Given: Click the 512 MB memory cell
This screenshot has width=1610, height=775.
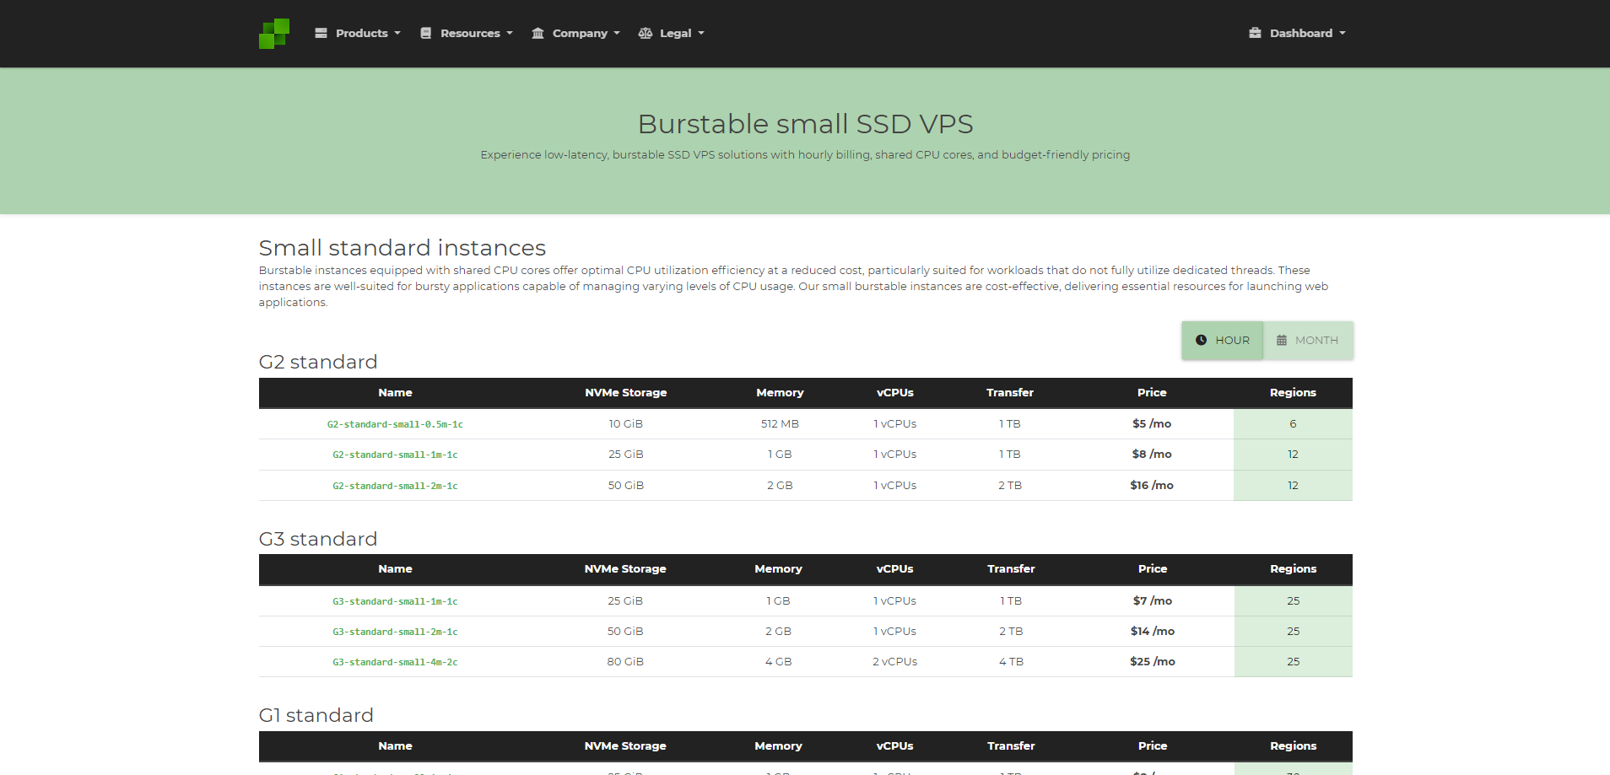Looking at the screenshot, I should (780, 423).
